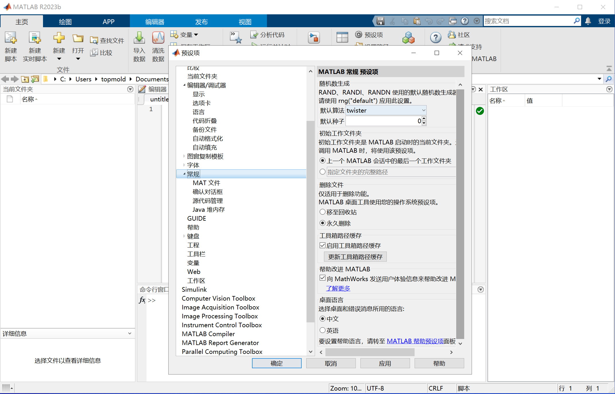Image resolution: width=615 pixels, height=394 pixels.
Task: Open the 变量 dropdown in toolstrip
Action: 196,35
